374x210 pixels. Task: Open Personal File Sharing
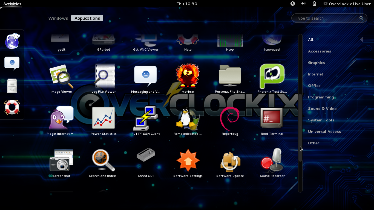point(230,79)
